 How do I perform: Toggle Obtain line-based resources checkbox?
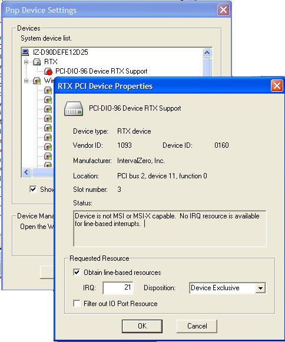77,273
